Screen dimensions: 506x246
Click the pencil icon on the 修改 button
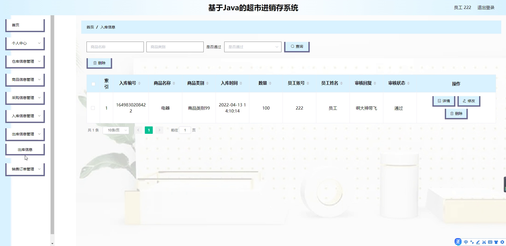click(x=464, y=101)
